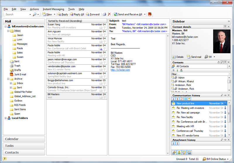
Task: Click the print icon in toolbar
Action: click(x=104, y=14)
